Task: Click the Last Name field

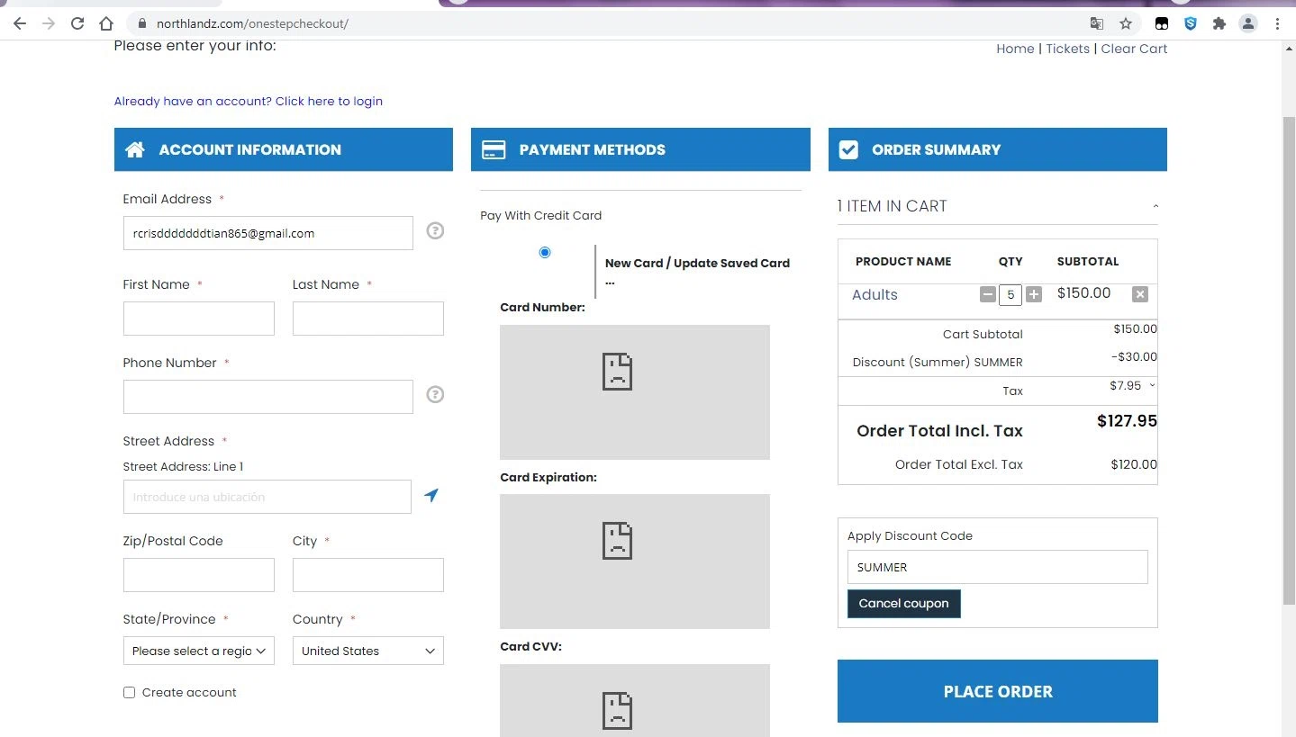Action: (x=368, y=319)
